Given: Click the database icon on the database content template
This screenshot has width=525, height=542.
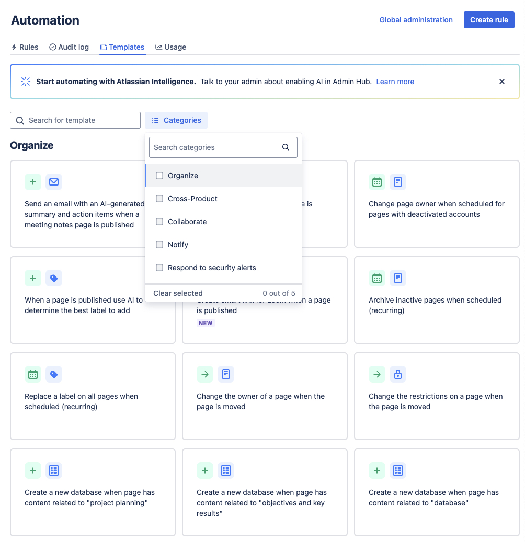Looking at the screenshot, I should 398,470.
